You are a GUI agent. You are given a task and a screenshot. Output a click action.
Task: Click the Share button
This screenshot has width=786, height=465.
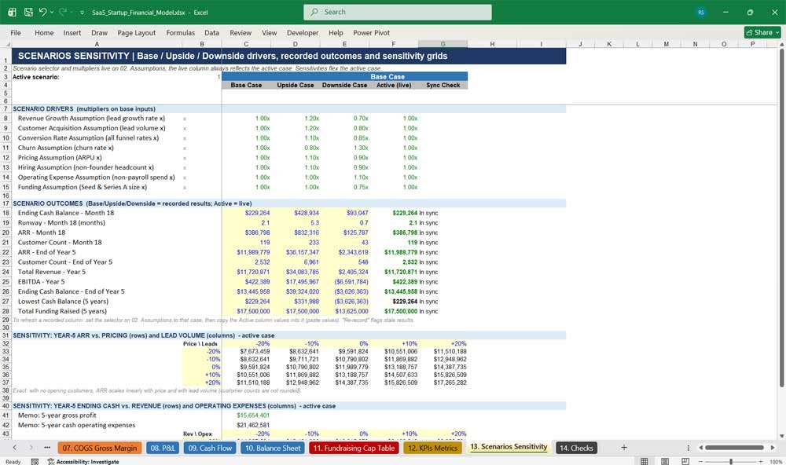pos(762,32)
